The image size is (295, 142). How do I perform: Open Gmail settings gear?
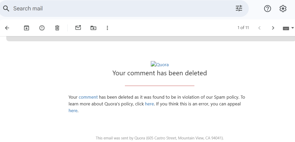(x=283, y=9)
